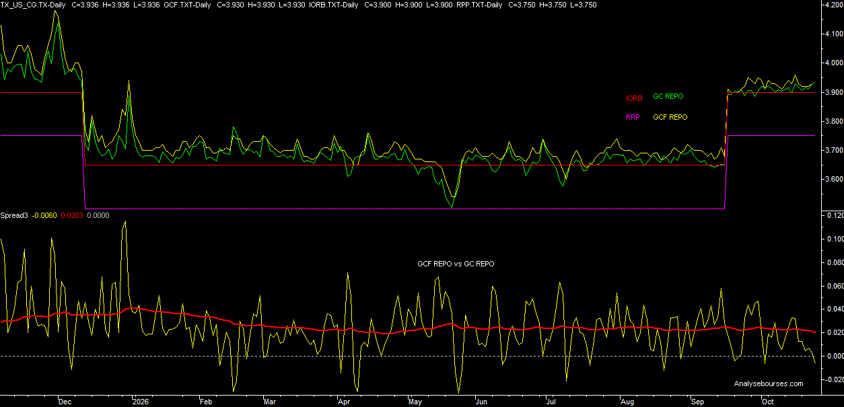Screen dimensions: 844x407
Task: Click the Dec month label
Action: click(x=65, y=402)
